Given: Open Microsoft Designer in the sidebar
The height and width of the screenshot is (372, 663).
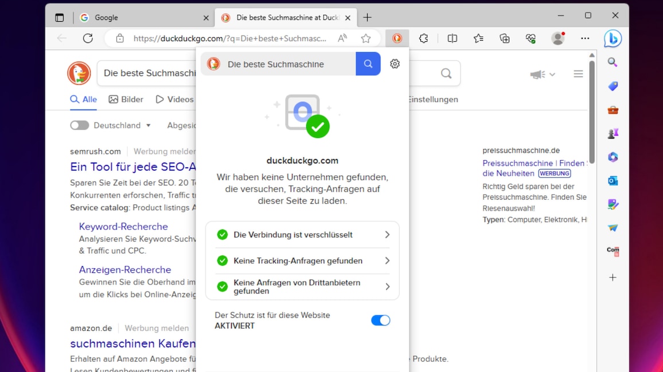Looking at the screenshot, I should click(x=613, y=204).
